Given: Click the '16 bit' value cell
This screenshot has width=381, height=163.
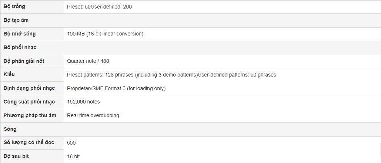Looking at the screenshot, I should point(73,157).
